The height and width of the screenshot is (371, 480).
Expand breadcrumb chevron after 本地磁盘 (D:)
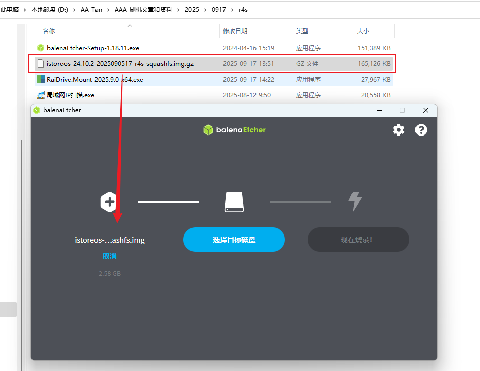coord(74,10)
